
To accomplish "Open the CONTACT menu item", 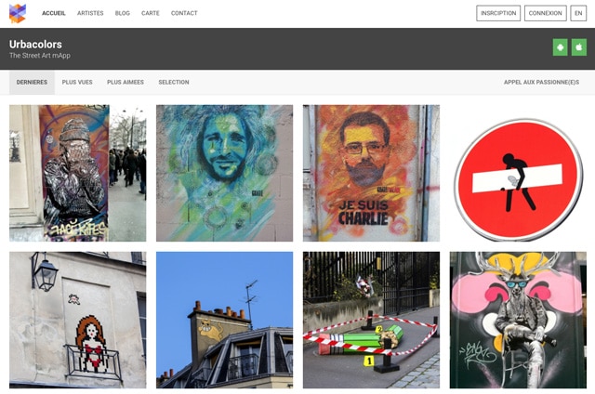I will pos(184,13).
